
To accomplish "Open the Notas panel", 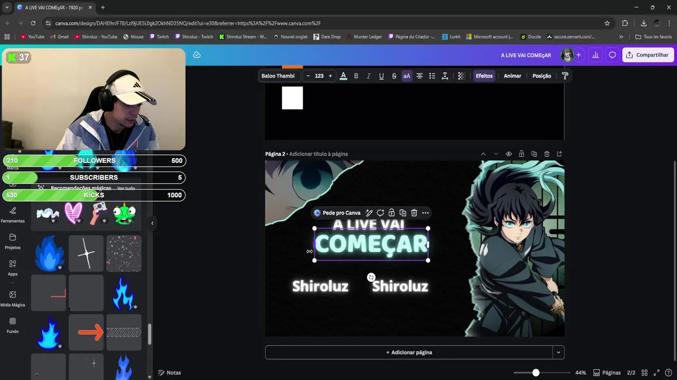I will 170,373.
